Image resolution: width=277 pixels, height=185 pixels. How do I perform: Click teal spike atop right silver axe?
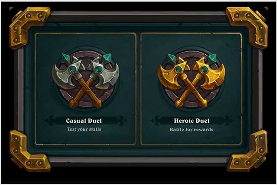(107, 57)
